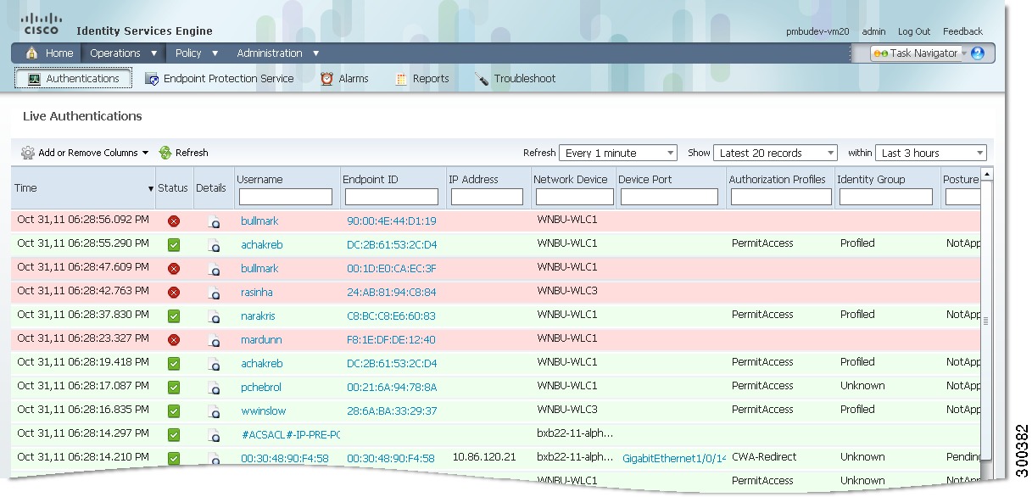Viewport: 1032px width, 497px height.
Task: Click the vertical scrollbar thumb of the table
Action: pos(986,321)
